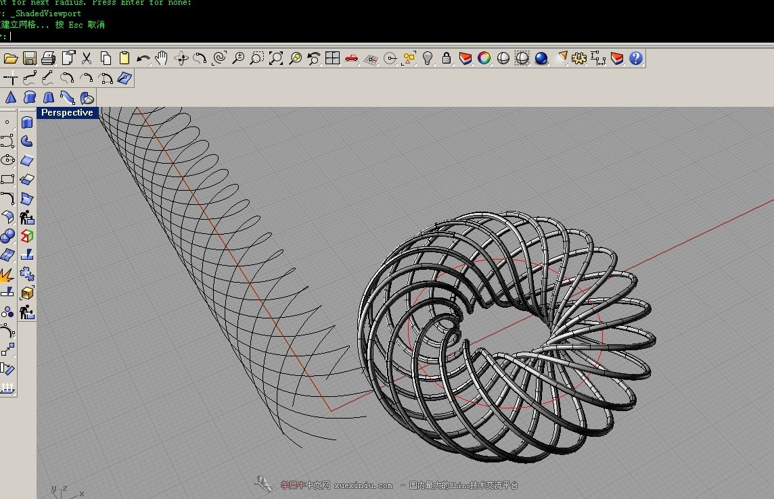Image resolution: width=774 pixels, height=499 pixels.
Task: Click the Copy icon
Action: point(106,59)
